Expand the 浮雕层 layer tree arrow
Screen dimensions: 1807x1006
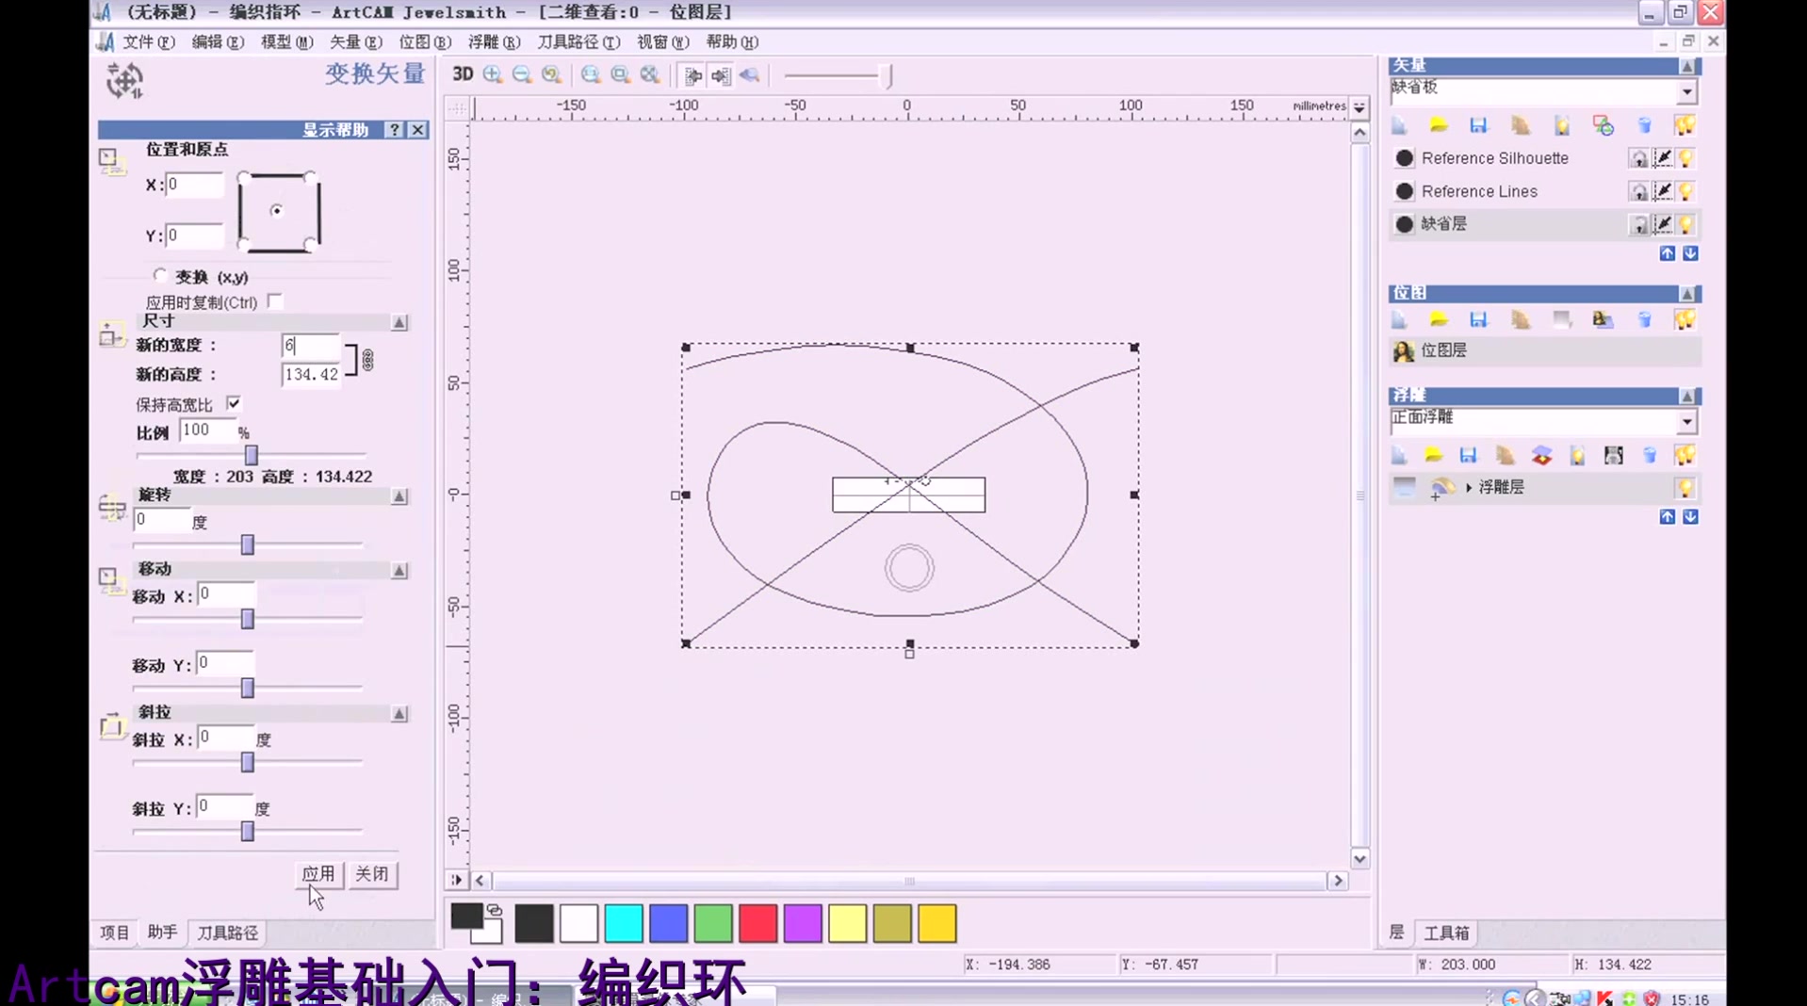[1467, 488]
